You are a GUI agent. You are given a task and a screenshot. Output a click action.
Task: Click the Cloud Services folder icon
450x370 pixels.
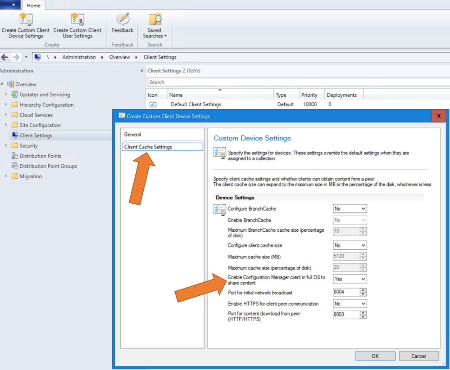tap(14, 115)
